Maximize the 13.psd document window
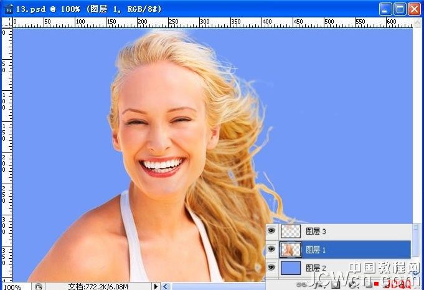 point(400,8)
